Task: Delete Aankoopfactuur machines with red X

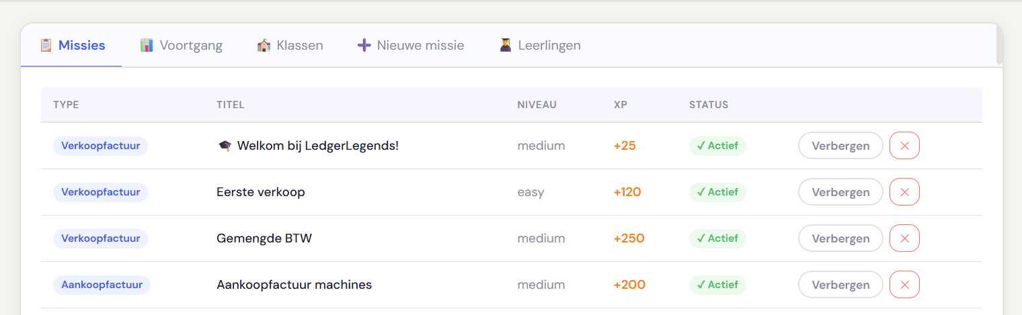Action: (x=904, y=285)
